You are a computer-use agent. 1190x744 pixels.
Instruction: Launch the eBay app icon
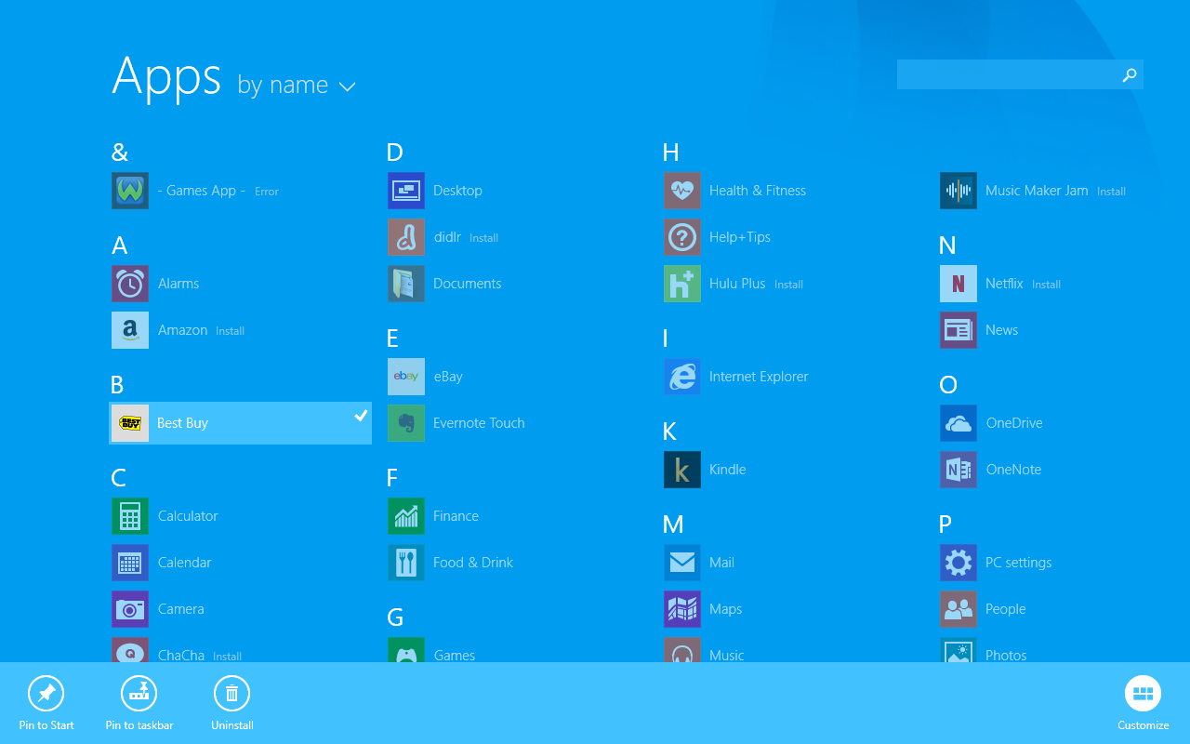click(x=406, y=377)
